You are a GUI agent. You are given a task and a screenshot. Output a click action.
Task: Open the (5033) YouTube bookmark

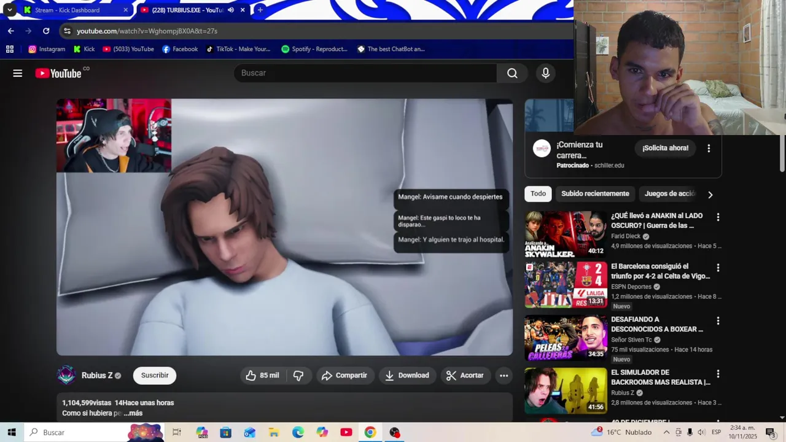(x=128, y=49)
